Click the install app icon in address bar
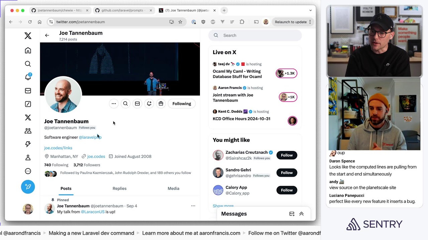The width and height of the screenshot is (428, 240). [172, 22]
